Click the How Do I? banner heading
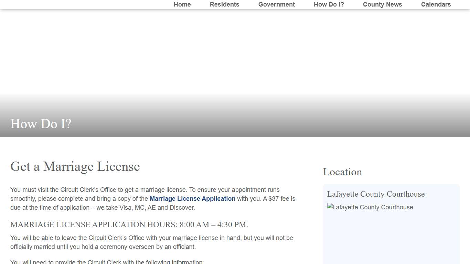The image size is (470, 264). pos(41,124)
